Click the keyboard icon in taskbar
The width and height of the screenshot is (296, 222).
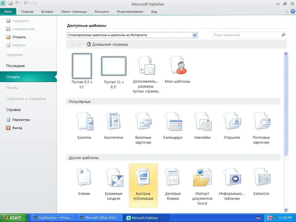click(x=258, y=218)
